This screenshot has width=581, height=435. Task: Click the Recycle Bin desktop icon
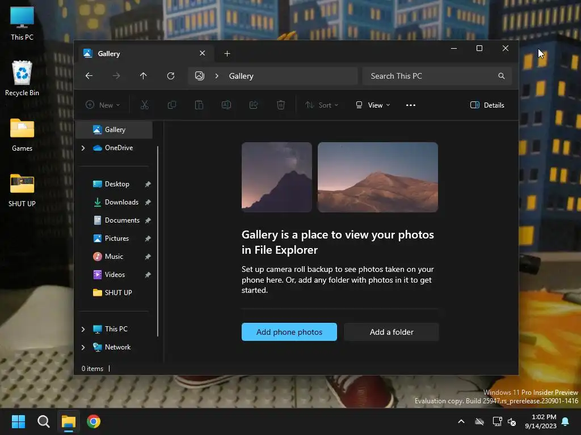pos(22,78)
